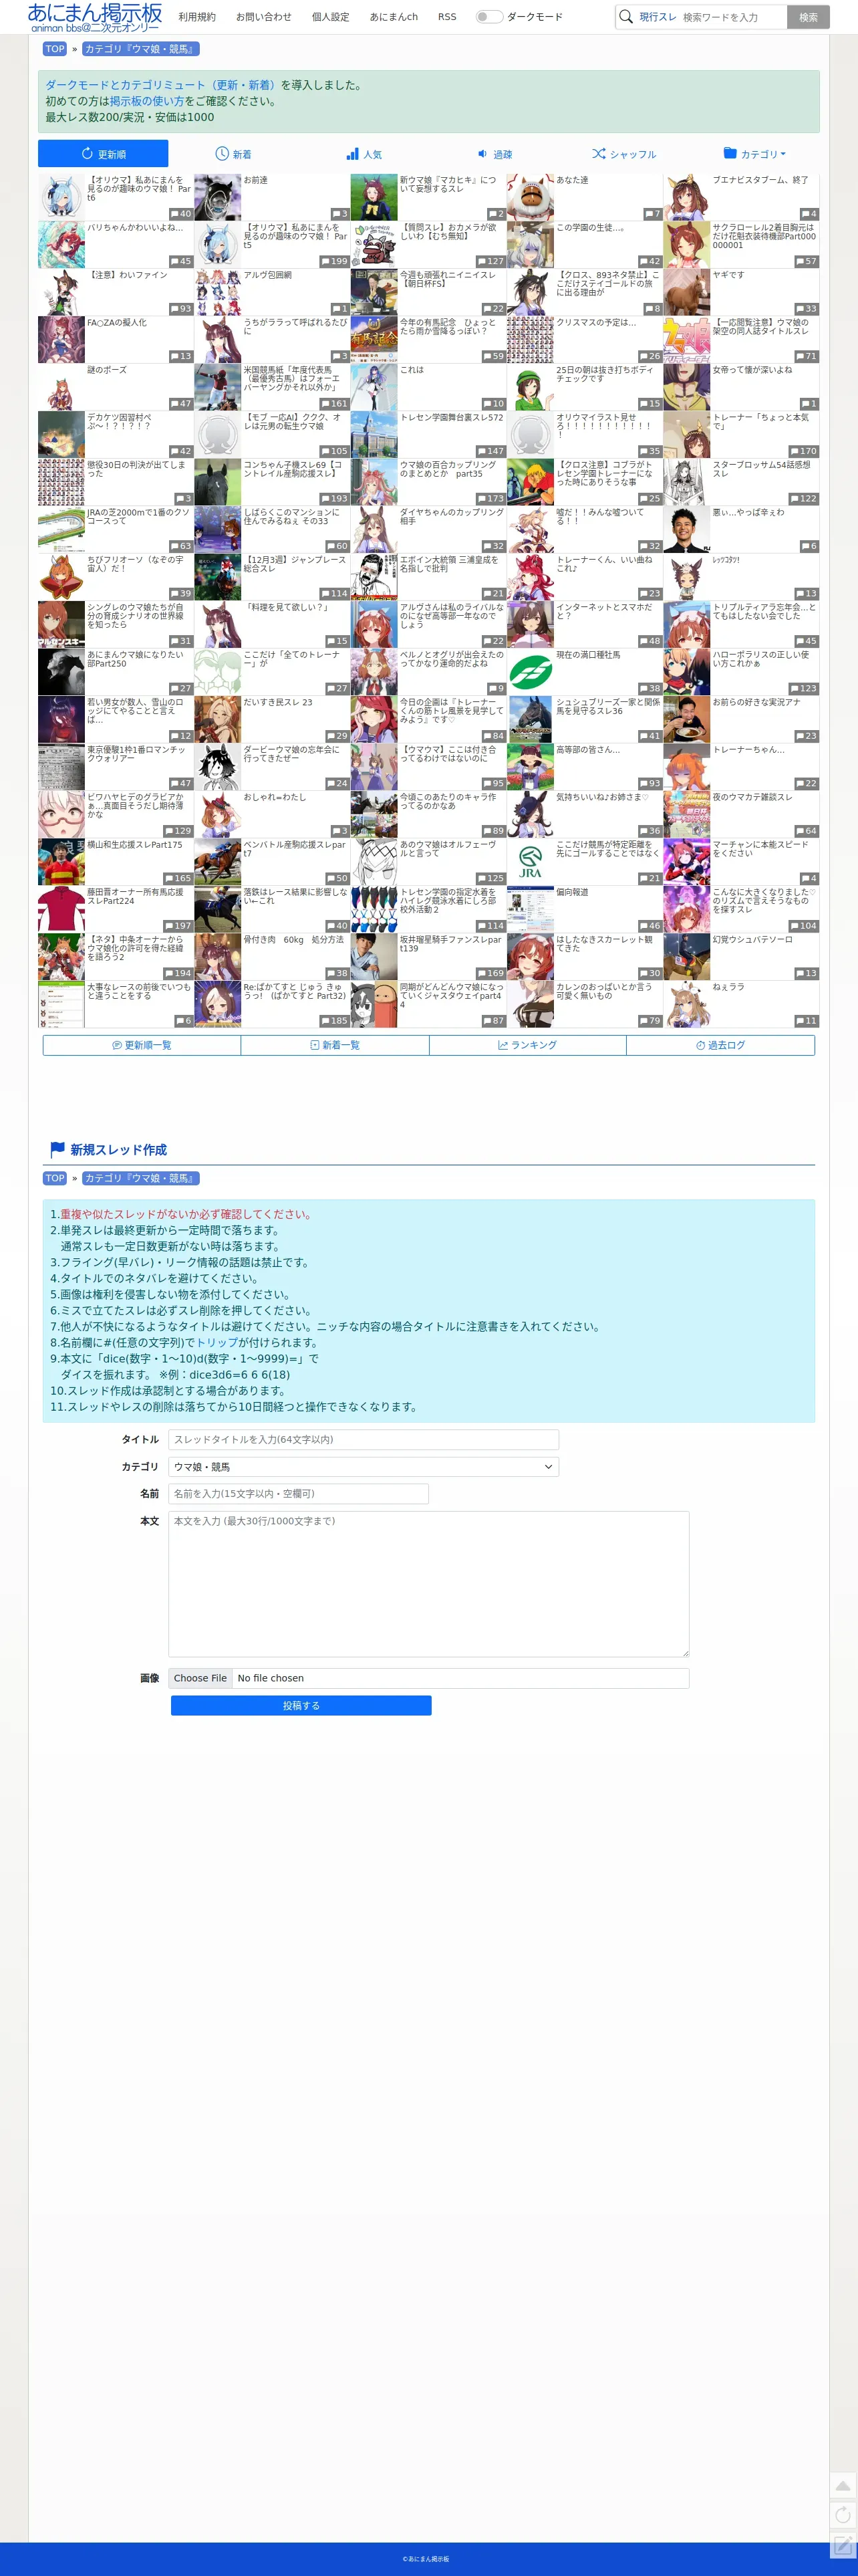Open the JRA logo thumbnail thread

530,861
